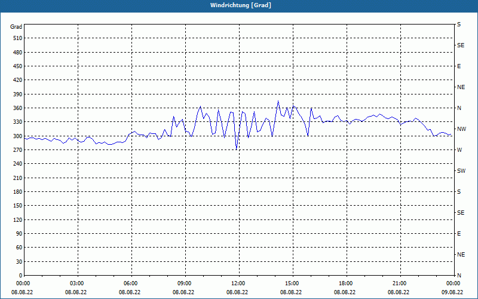Click the 09:00 time label
Image resolution: width=478 pixels, height=299 pixels.
pos(185,283)
